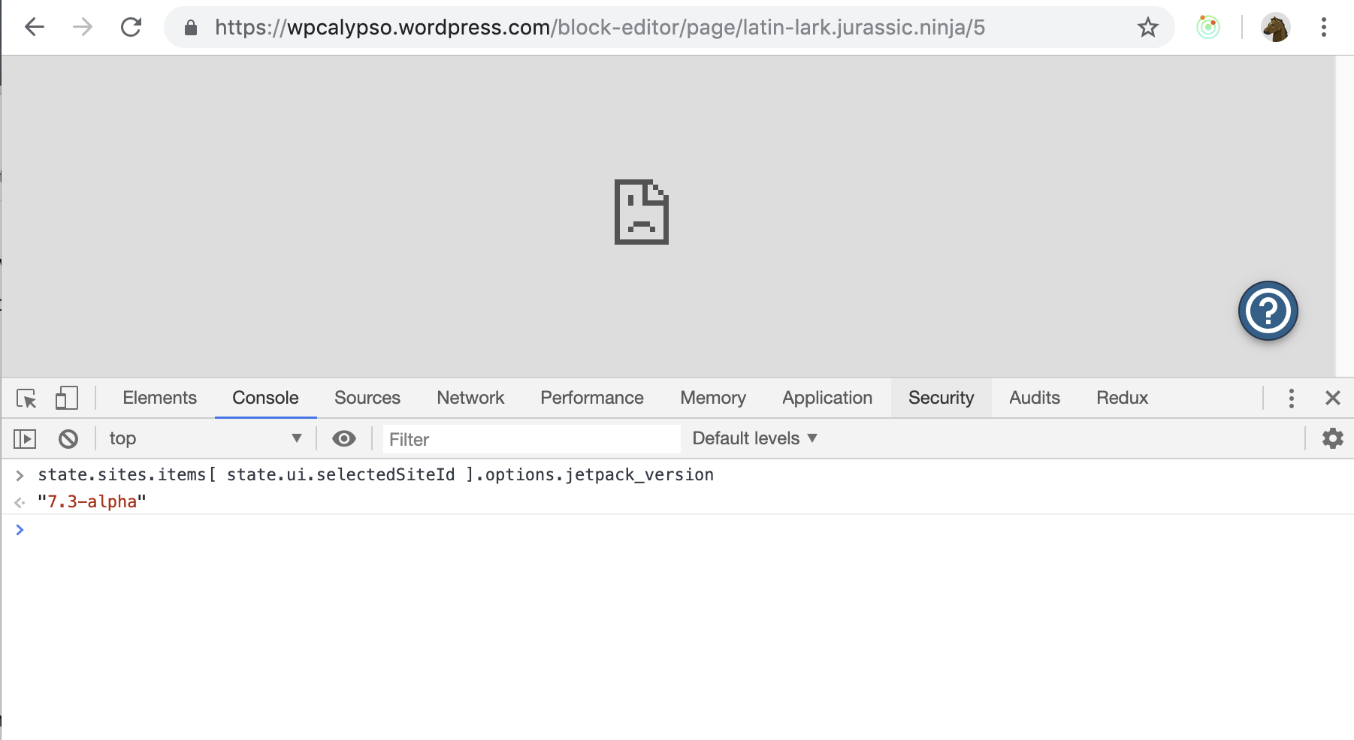Open the browser extension icon beside the address bar

(x=1208, y=27)
